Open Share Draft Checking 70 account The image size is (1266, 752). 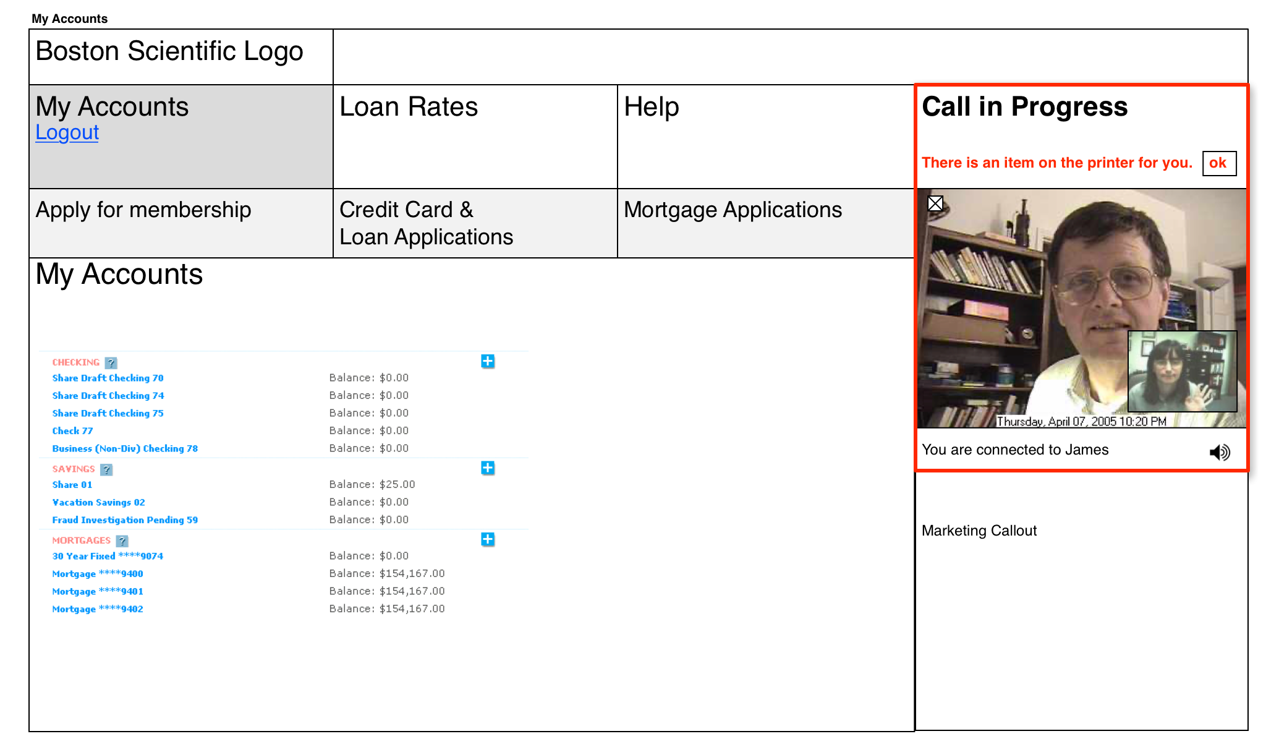coord(108,378)
